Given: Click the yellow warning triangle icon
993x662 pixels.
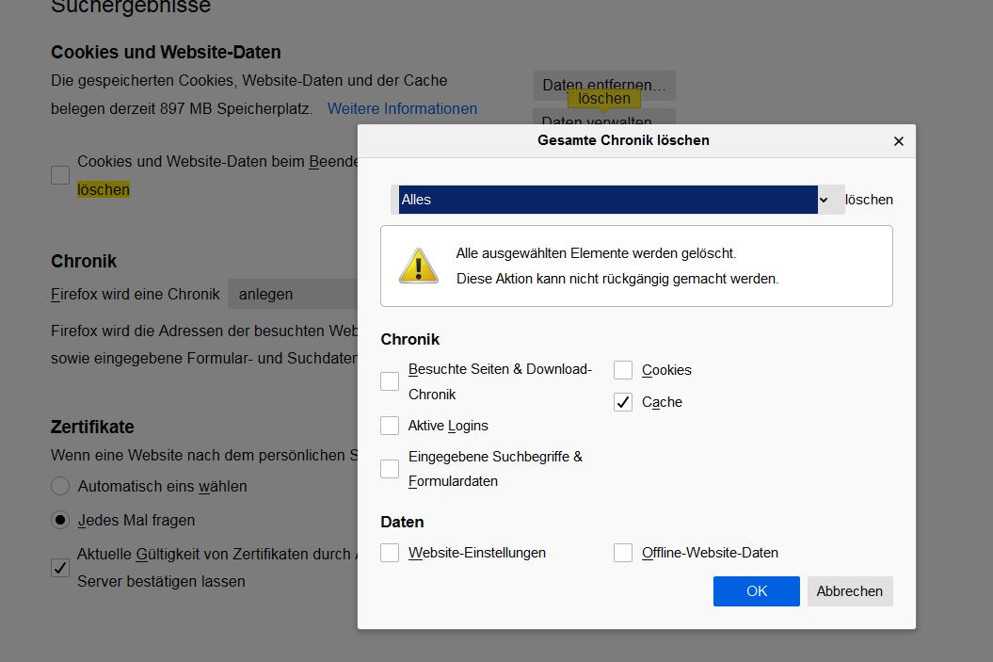Looking at the screenshot, I should pyautogui.click(x=418, y=266).
